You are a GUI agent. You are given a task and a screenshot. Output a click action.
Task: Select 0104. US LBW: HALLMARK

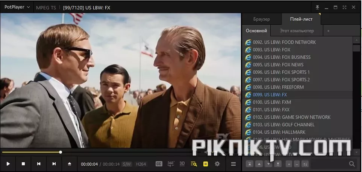pyautogui.click(x=297, y=132)
